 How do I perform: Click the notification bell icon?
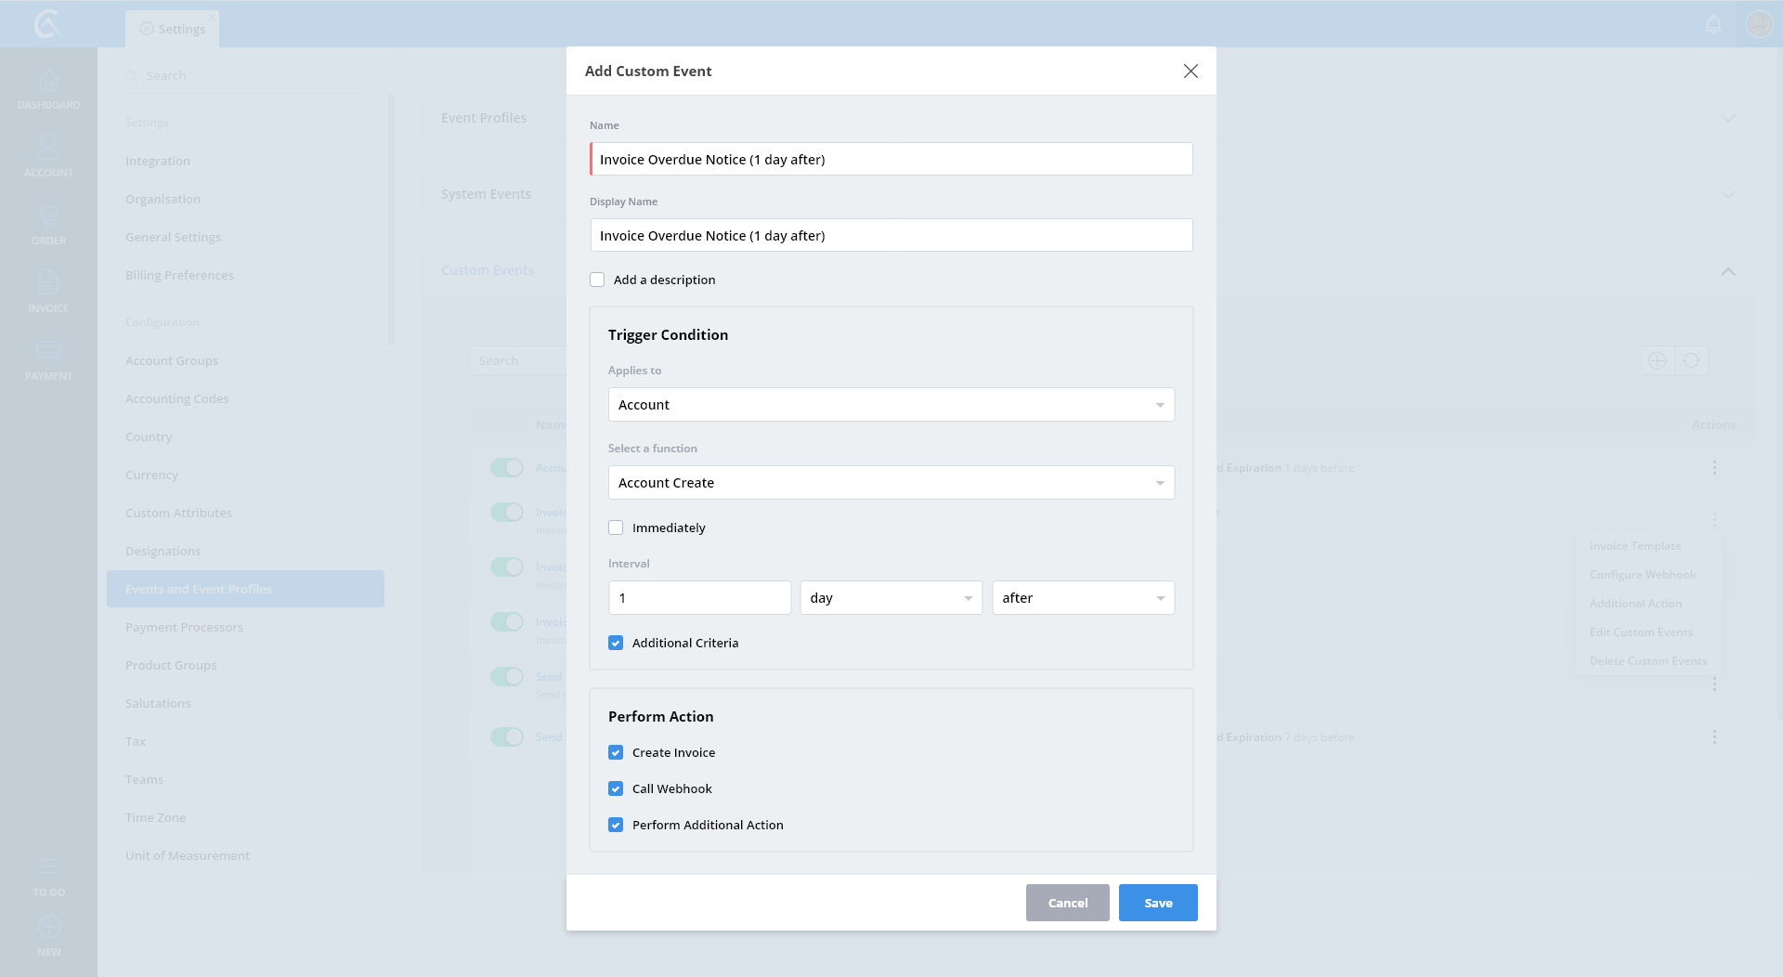point(1713,24)
